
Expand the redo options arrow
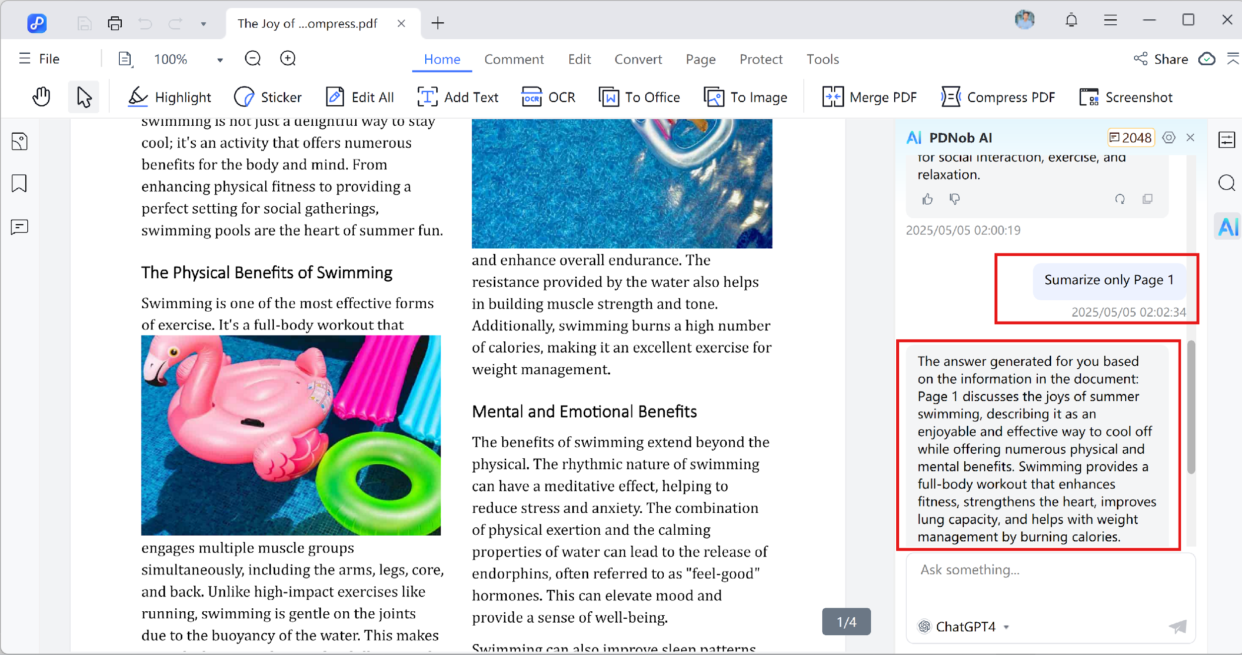click(x=203, y=23)
